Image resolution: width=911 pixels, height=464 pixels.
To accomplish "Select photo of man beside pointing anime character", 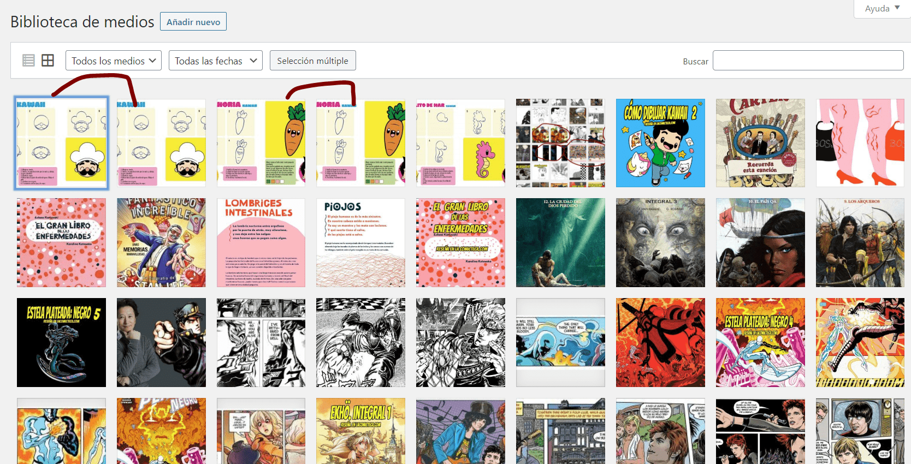I will (161, 343).
